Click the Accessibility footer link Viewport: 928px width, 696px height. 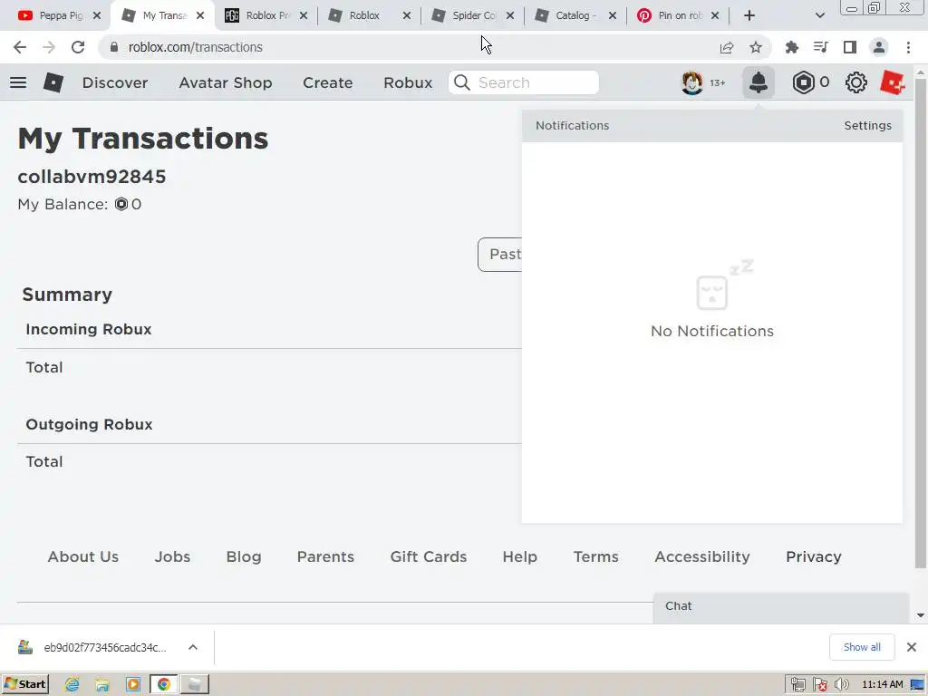pyautogui.click(x=702, y=556)
